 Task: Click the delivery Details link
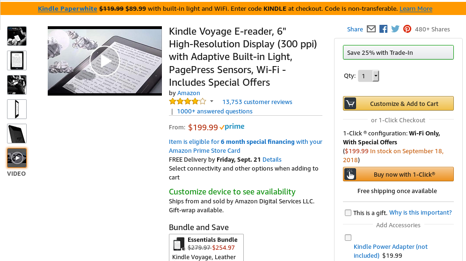coord(272,159)
